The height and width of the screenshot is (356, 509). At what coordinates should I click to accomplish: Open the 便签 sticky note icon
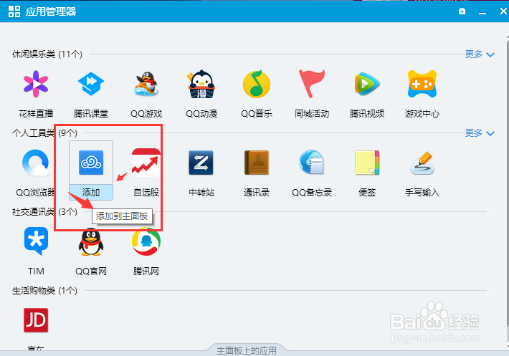click(x=367, y=163)
